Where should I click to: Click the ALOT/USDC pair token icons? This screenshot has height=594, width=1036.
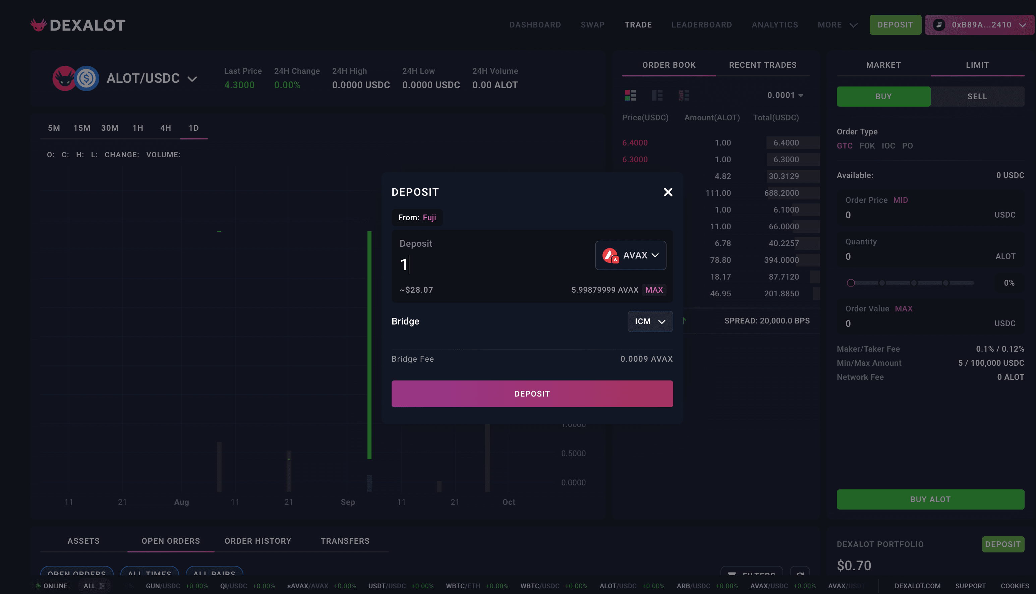click(x=76, y=78)
